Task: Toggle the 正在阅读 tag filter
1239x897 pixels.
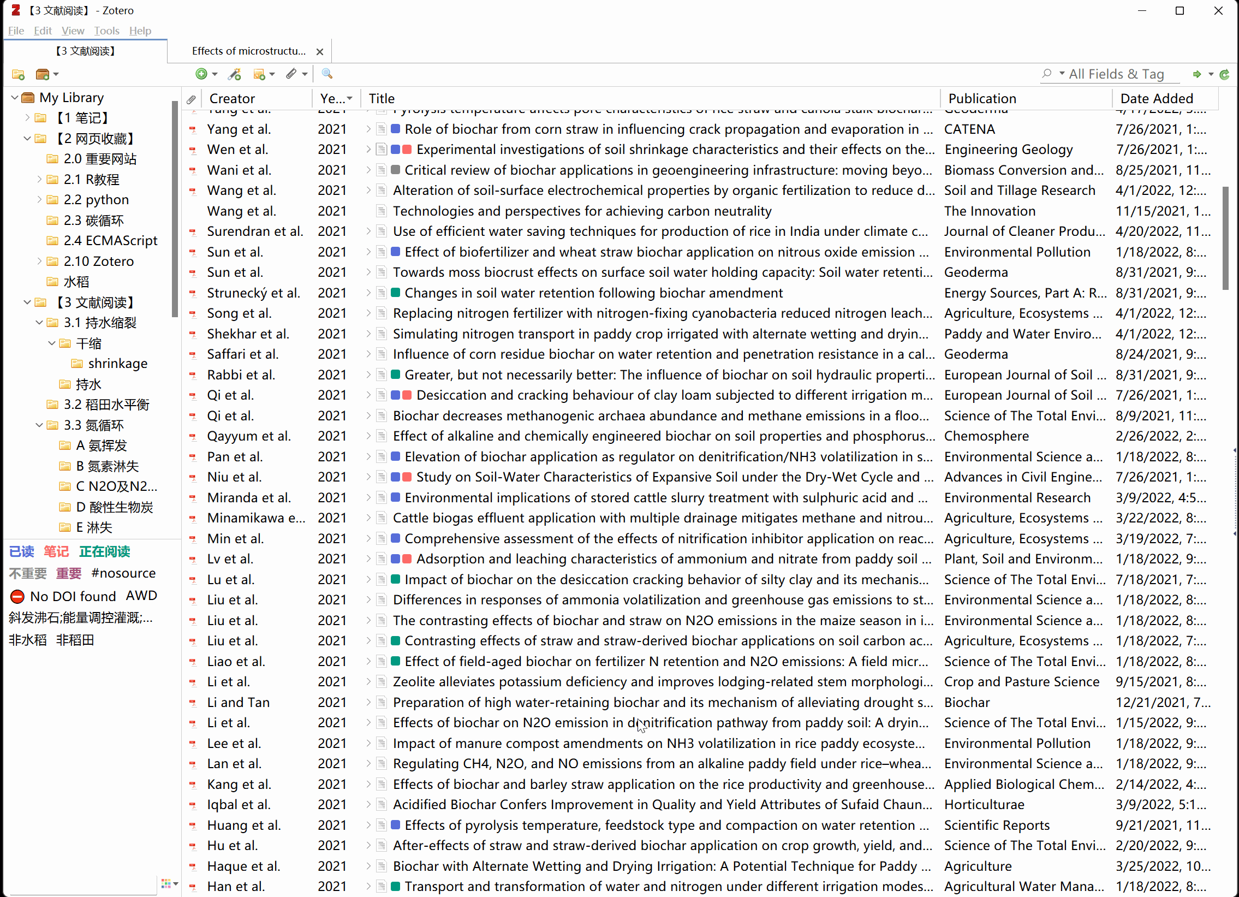Action: [x=104, y=552]
